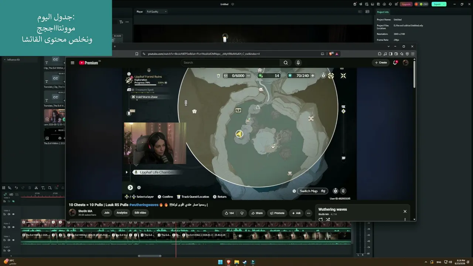Hide the Video 3 track with eye icon
The height and width of the screenshot is (266, 473).
[13, 214]
